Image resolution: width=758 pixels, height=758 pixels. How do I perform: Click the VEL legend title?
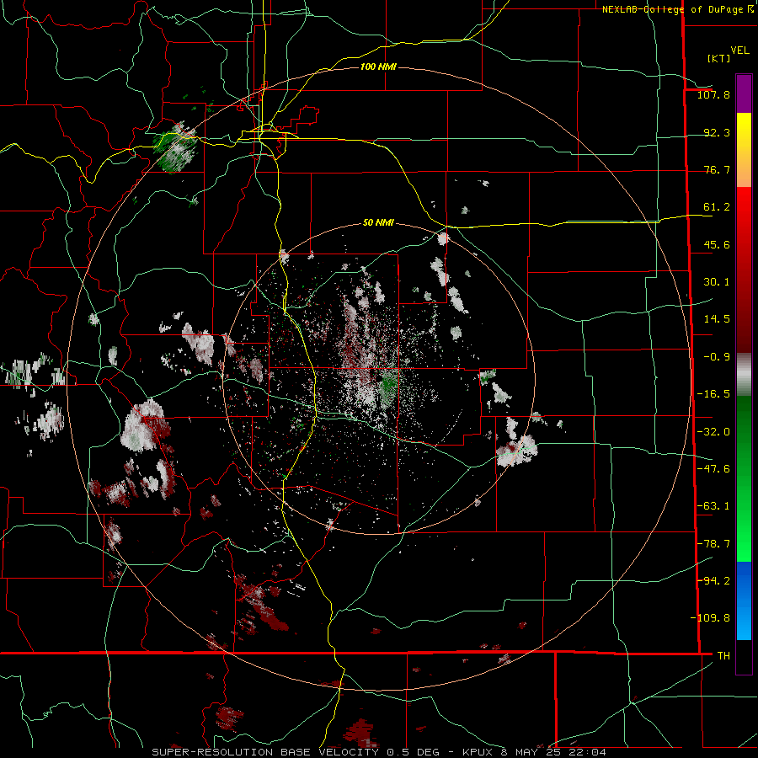[x=739, y=51]
